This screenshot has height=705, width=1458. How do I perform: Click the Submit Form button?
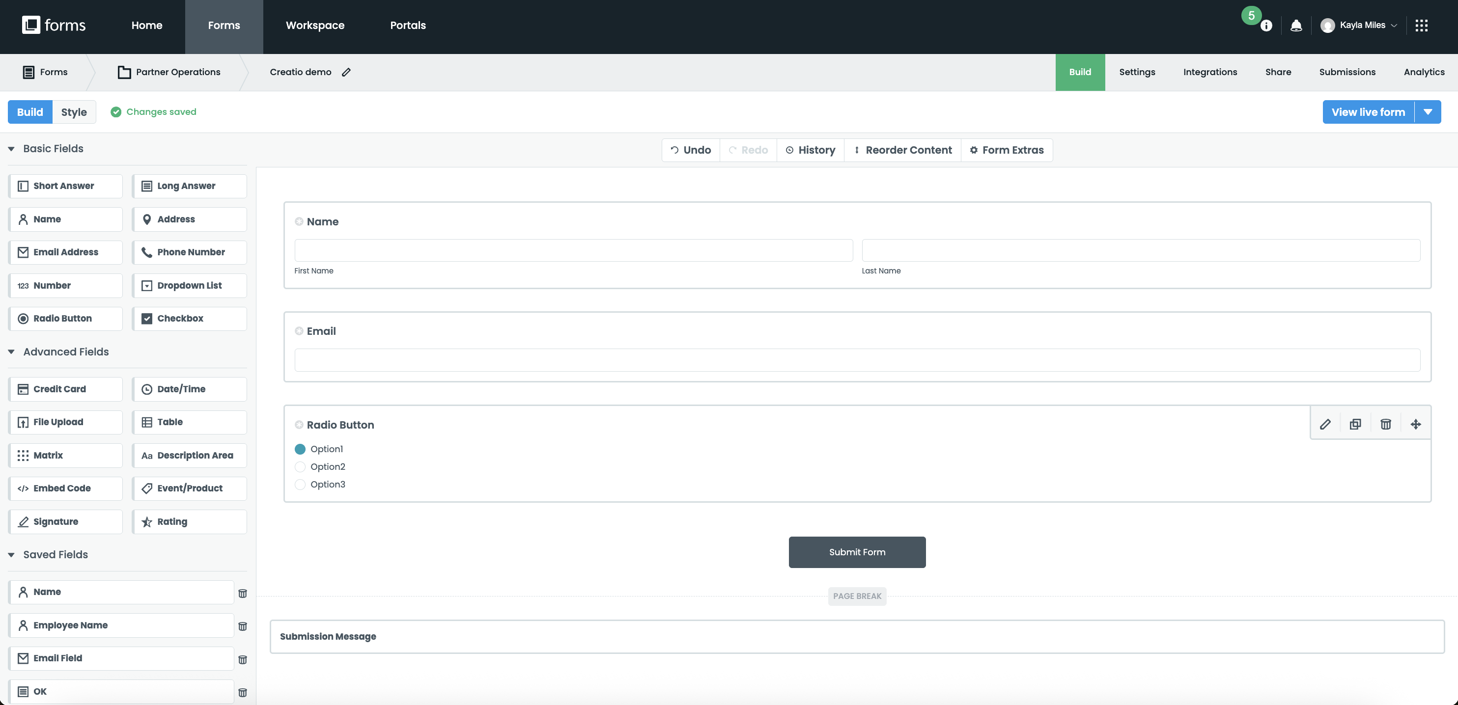pyautogui.click(x=857, y=552)
